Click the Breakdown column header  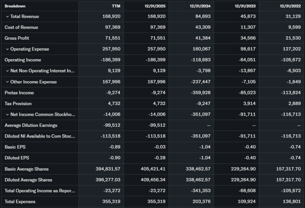tap(15, 6)
